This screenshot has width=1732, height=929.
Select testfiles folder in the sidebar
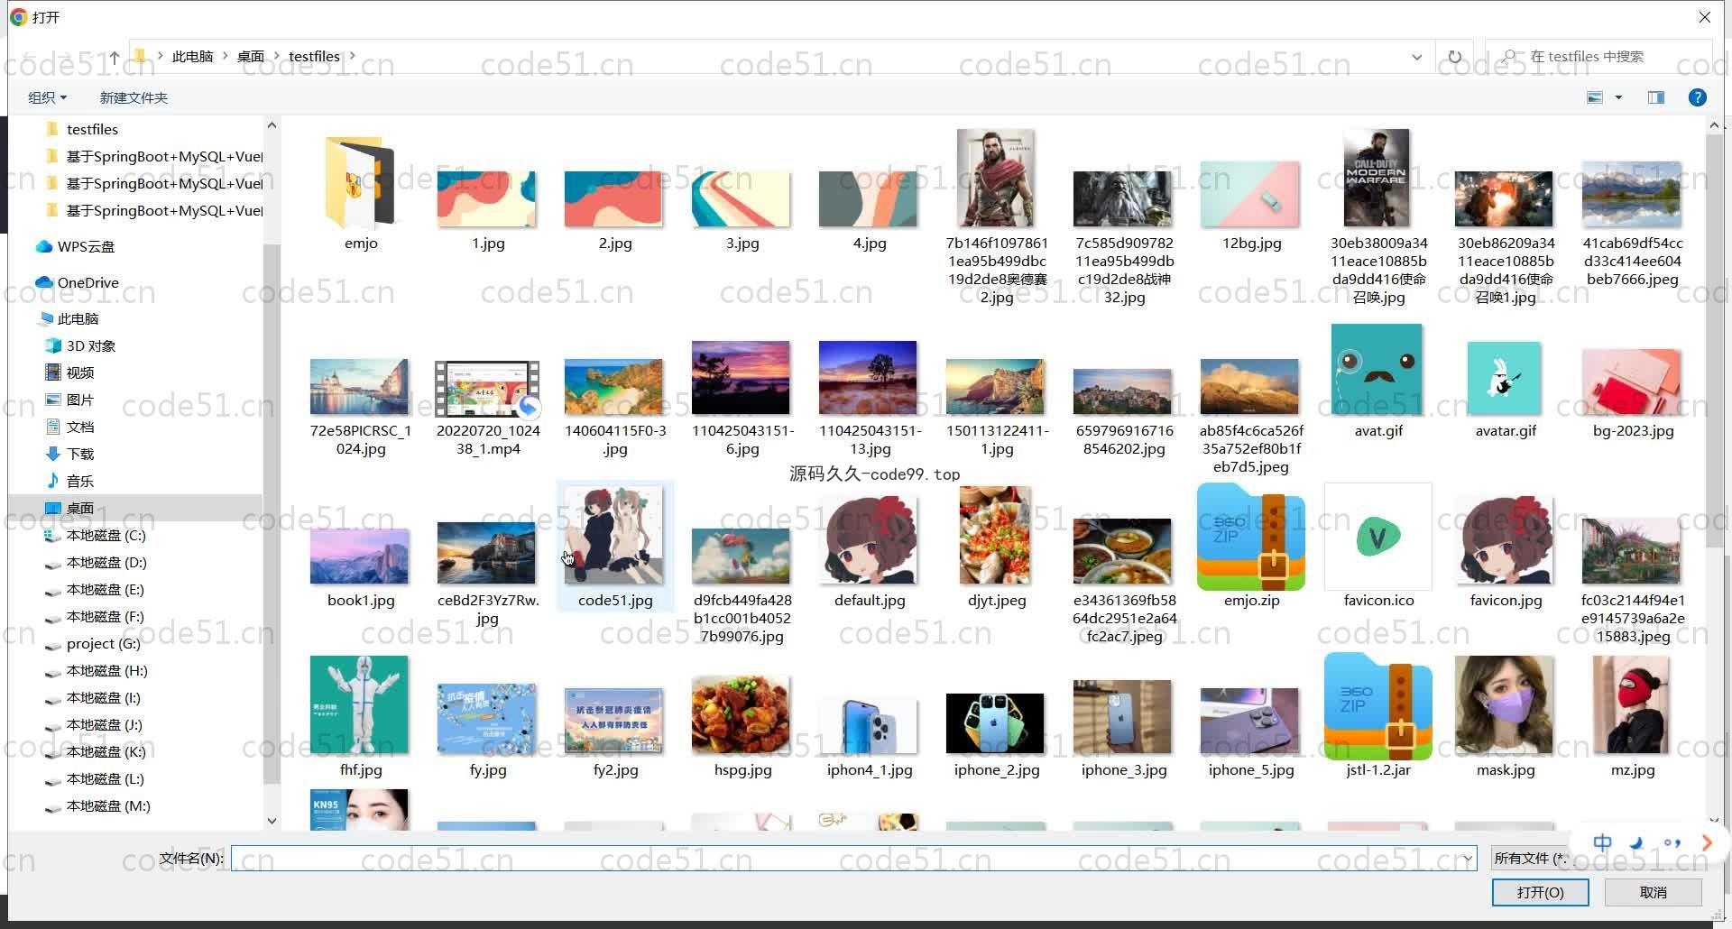92,129
